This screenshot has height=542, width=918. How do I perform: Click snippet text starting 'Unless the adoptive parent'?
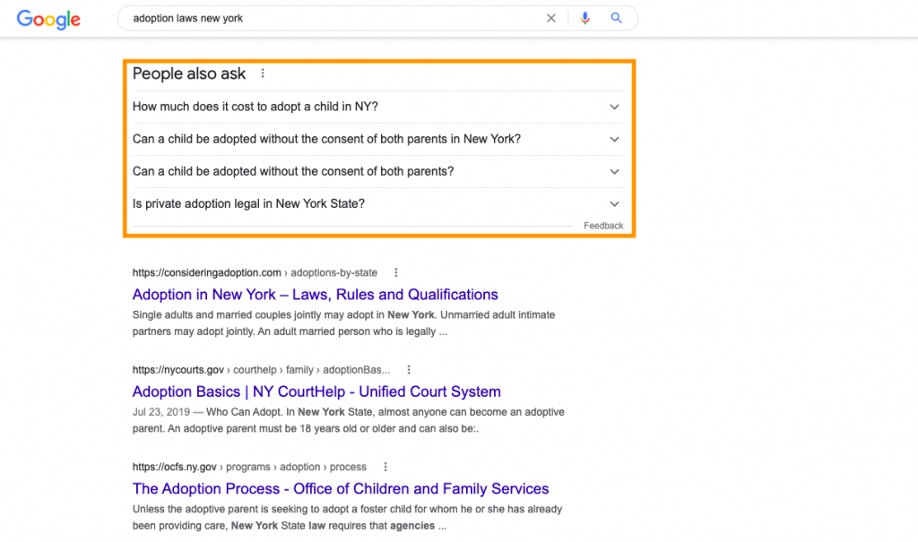coord(347,518)
